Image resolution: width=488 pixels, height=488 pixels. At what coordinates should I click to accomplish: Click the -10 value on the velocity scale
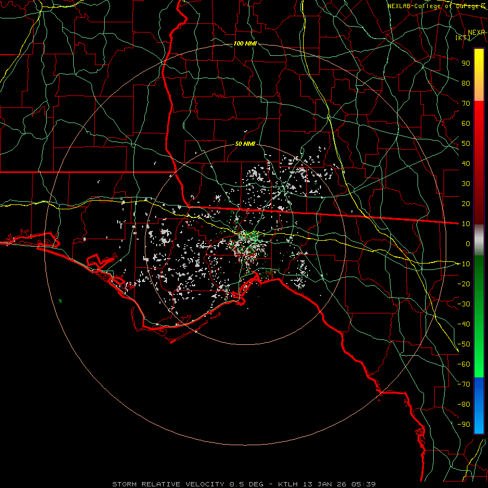464,264
